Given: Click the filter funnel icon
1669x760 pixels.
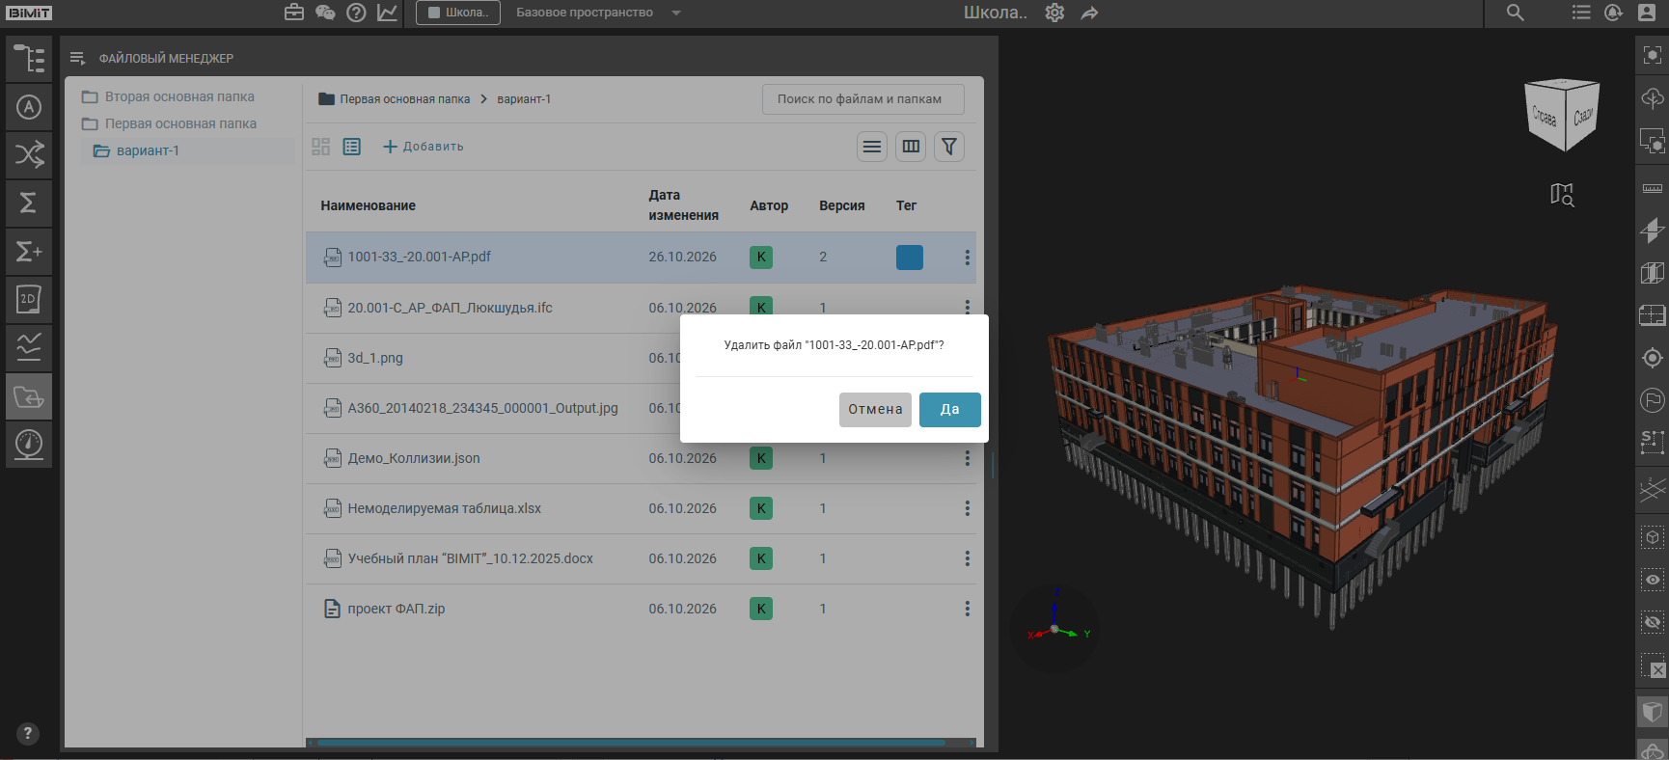Looking at the screenshot, I should pos(949,147).
